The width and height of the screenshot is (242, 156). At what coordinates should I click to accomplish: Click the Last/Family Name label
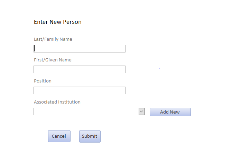point(53,39)
